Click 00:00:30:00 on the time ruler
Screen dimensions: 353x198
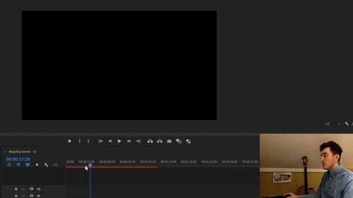pos(107,162)
